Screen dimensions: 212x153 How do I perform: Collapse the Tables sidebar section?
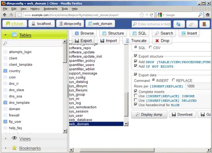5,35
